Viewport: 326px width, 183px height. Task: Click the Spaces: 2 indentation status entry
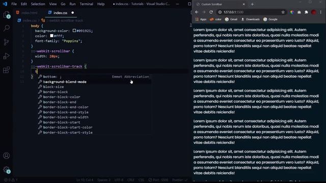click(x=104, y=180)
